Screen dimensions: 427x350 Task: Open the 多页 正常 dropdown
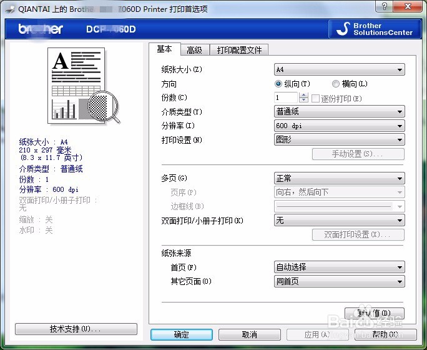[340, 178]
